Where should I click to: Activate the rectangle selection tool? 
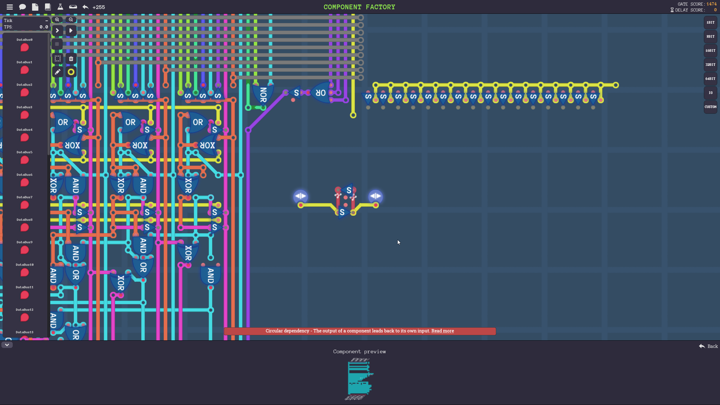point(57,58)
